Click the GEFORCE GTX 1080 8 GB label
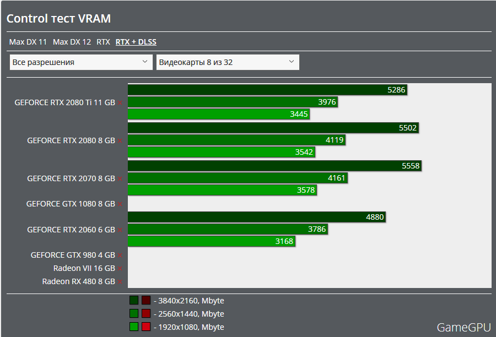 (71, 204)
